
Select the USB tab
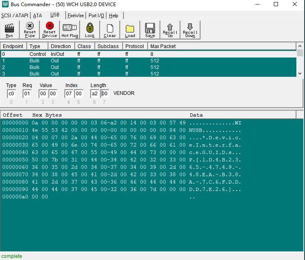pyautogui.click(x=55, y=15)
